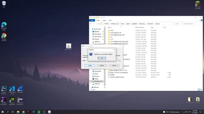The image size is (204, 114).
Task: Select Videos in navigation pane
Action: 96,79
